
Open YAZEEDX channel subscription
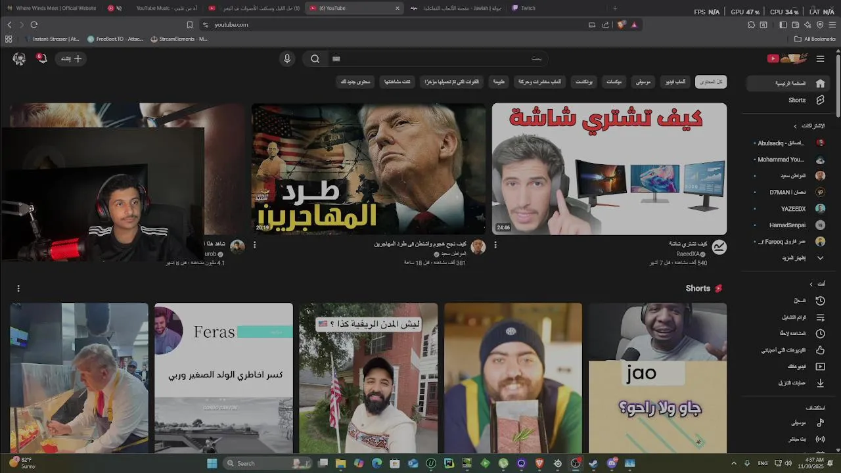pyautogui.click(x=788, y=209)
